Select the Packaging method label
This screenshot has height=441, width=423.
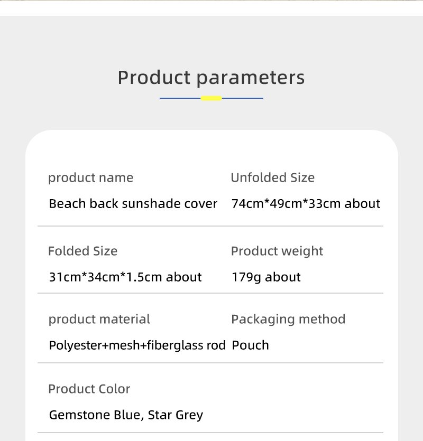point(288,320)
